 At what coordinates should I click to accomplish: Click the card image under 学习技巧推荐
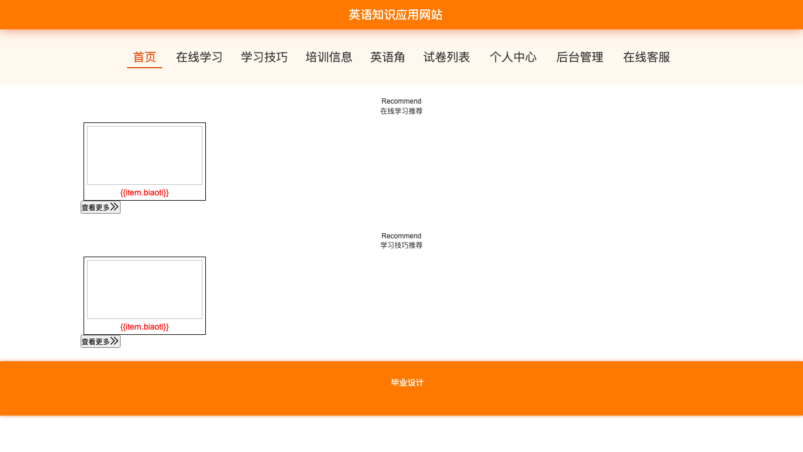click(x=145, y=290)
